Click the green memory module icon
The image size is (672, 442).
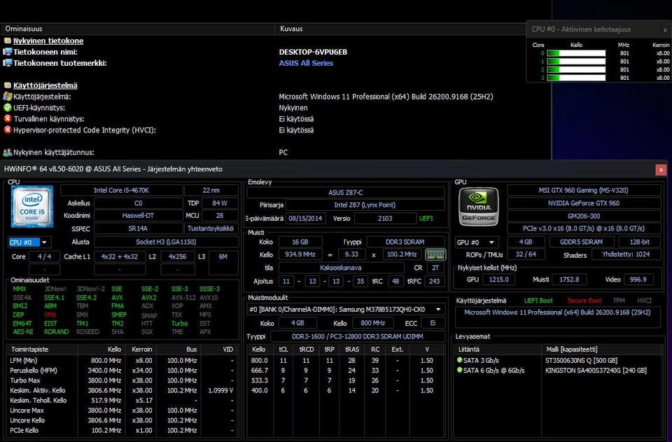[x=435, y=255]
